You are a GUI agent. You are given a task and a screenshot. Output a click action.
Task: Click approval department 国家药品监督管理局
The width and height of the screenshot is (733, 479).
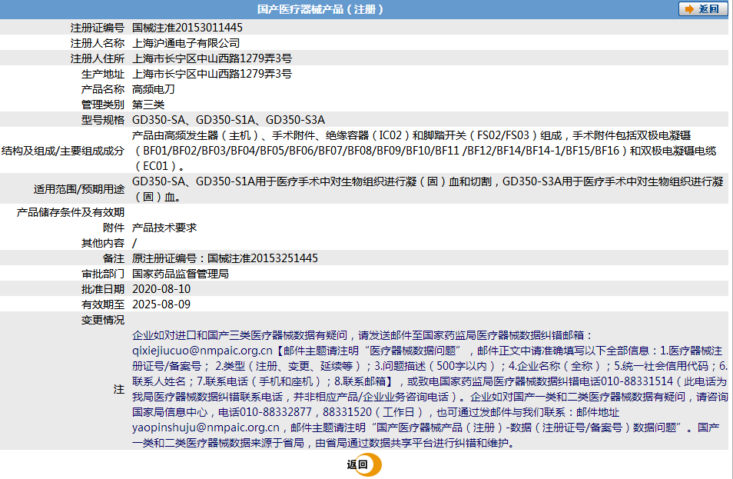(181, 274)
